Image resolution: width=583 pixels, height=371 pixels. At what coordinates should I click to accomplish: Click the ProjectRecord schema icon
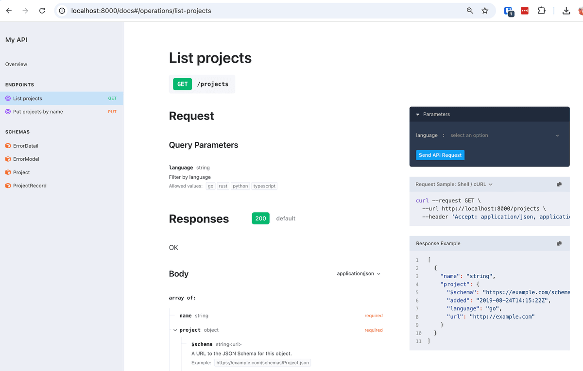[8, 185]
